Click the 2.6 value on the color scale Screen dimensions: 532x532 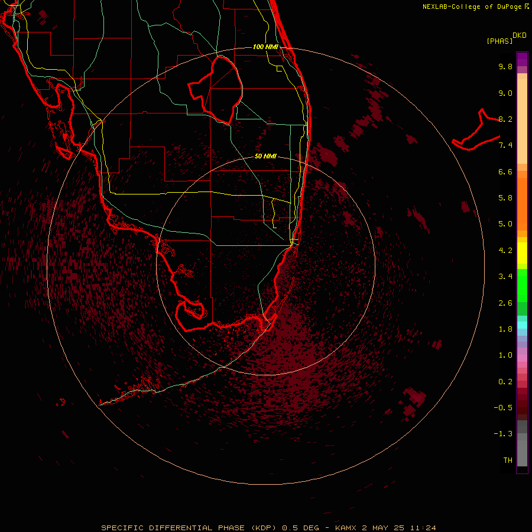click(505, 303)
